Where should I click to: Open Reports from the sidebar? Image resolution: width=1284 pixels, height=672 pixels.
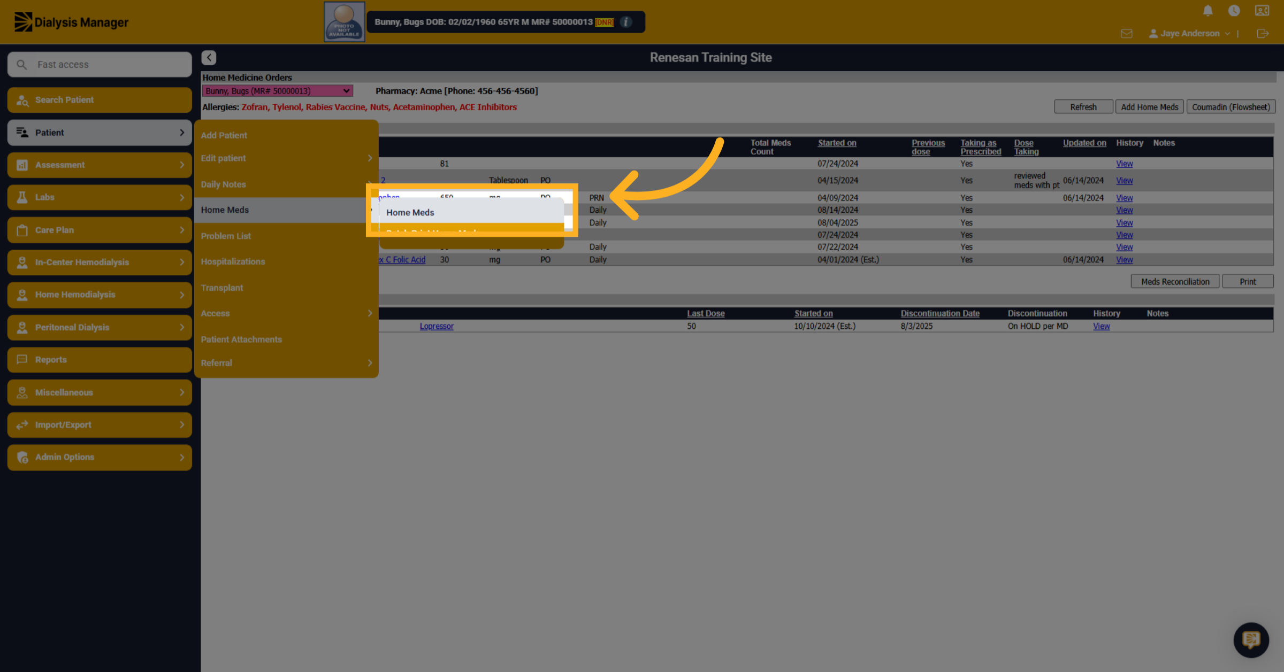point(100,360)
